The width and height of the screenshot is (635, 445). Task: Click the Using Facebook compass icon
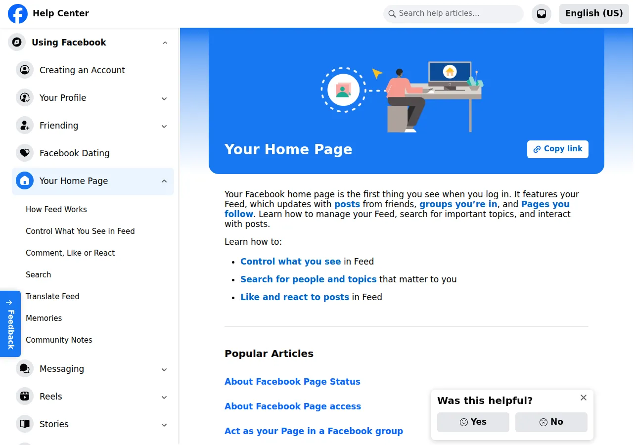(17, 43)
